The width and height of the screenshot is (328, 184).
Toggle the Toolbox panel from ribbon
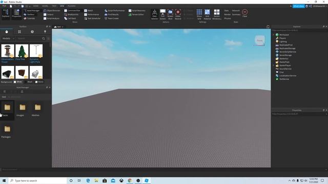(x=29, y=14)
